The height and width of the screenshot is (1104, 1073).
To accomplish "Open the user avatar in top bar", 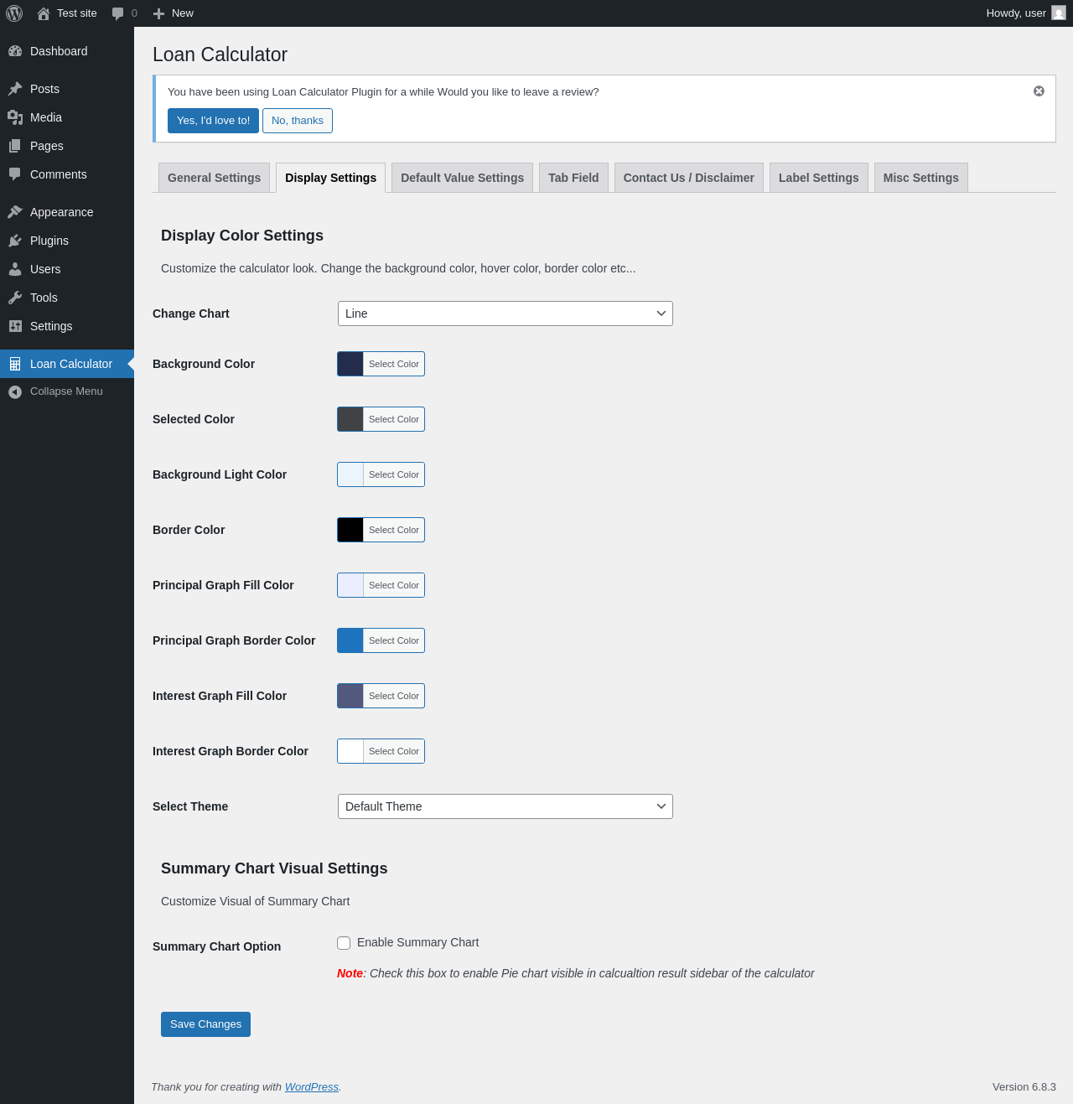I will click(x=1059, y=13).
